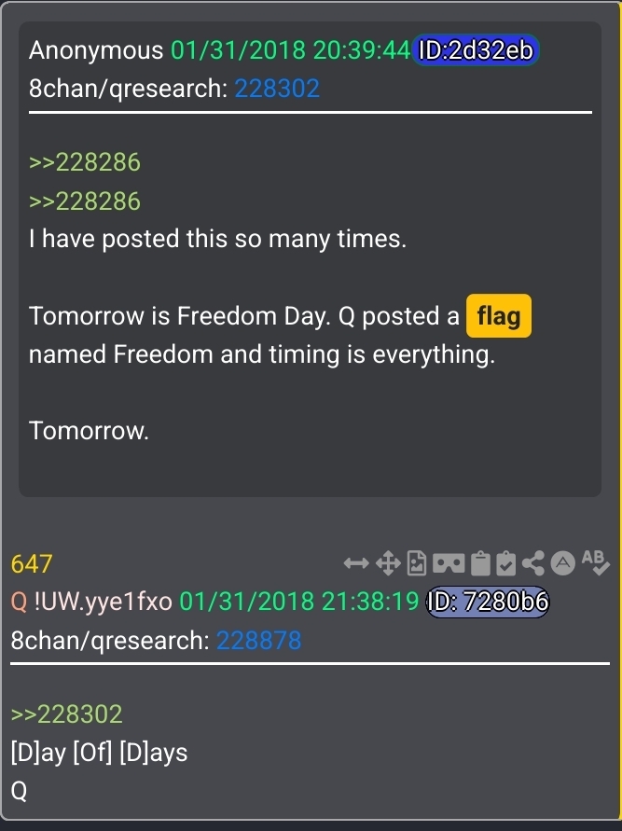Click the first >>228286 reply reference
Viewport: 622px width, 831px height.
point(85,162)
